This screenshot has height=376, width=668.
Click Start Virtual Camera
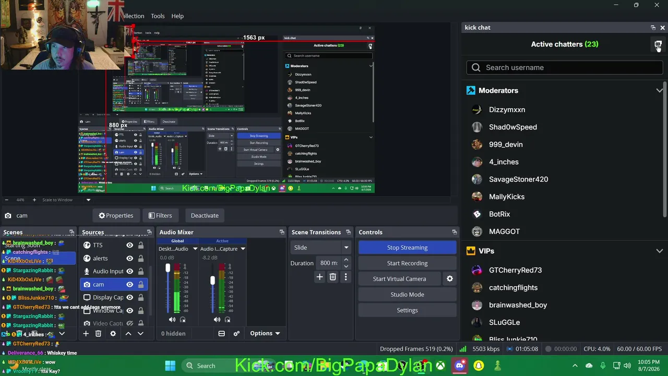point(399,279)
